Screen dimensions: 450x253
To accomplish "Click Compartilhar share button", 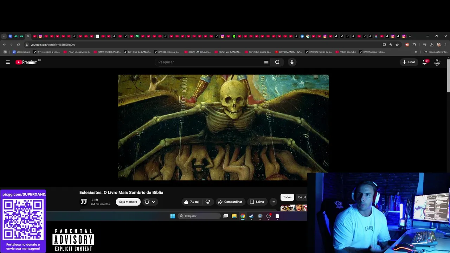I will [230, 202].
